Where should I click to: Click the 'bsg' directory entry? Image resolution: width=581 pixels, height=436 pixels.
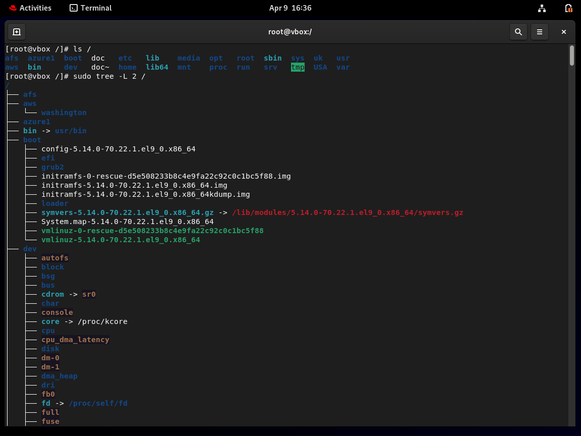click(x=48, y=276)
